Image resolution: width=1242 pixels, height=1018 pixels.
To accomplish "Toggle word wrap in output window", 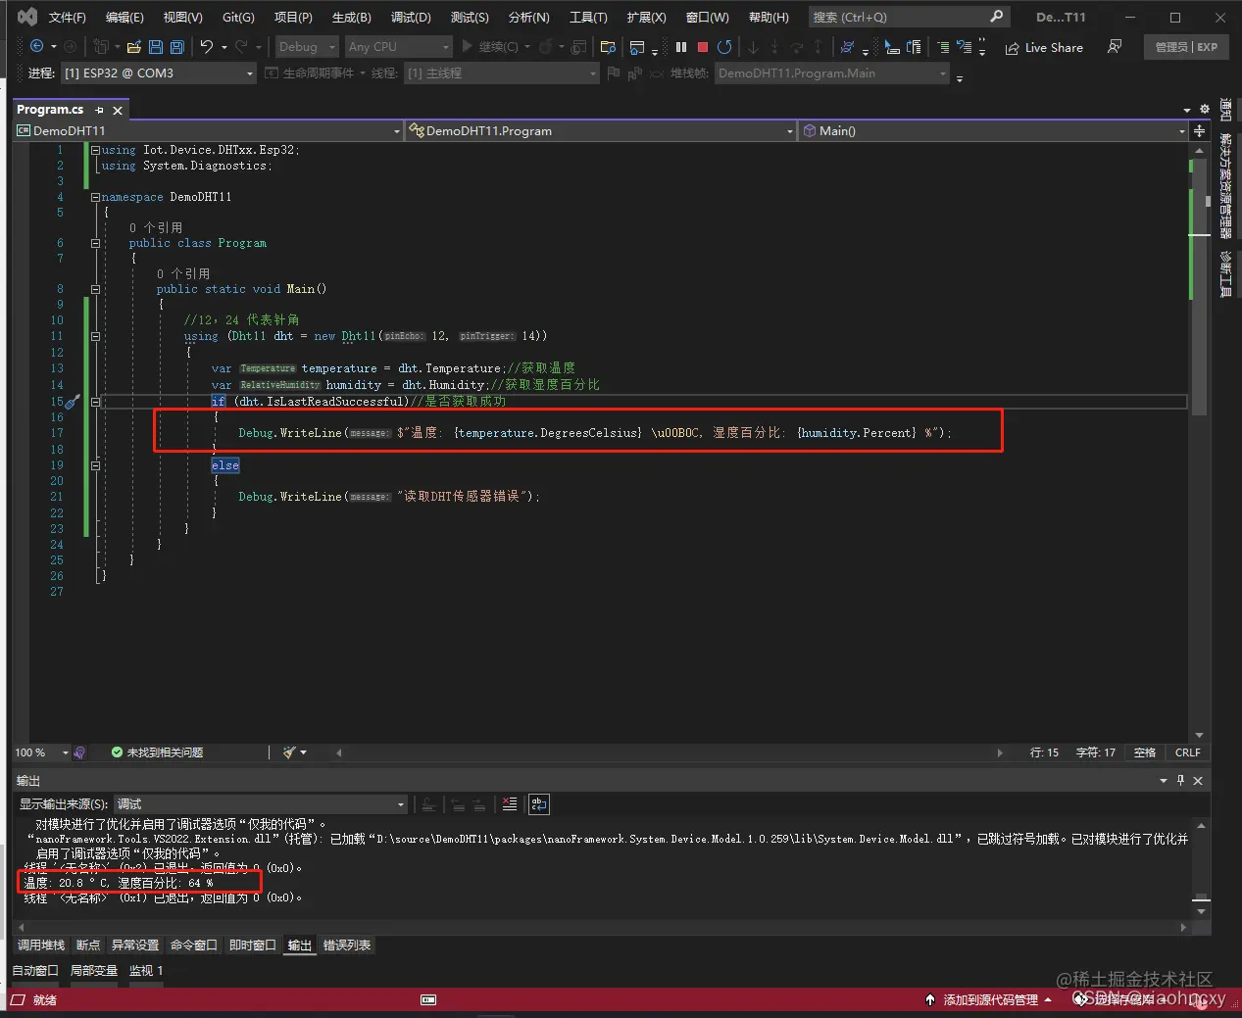I will click(539, 804).
